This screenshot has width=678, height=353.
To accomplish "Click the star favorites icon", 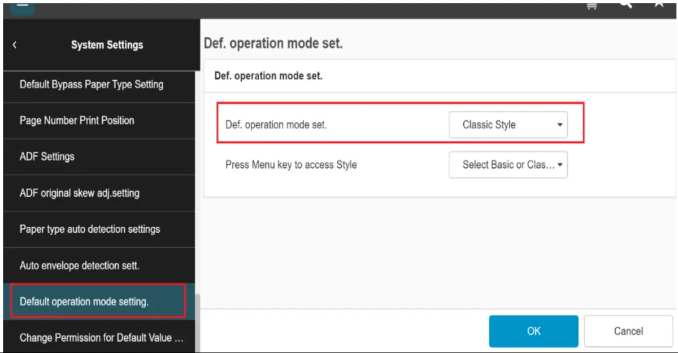I will 659,5.
